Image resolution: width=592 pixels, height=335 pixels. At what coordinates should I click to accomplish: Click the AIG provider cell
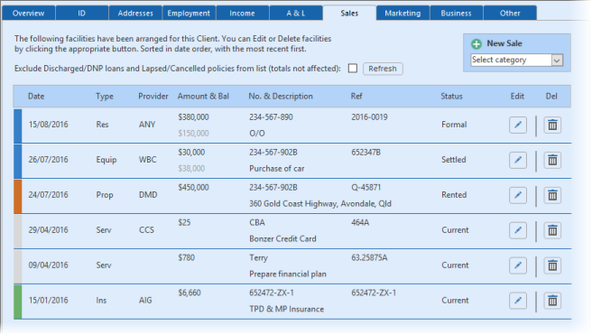145,301
